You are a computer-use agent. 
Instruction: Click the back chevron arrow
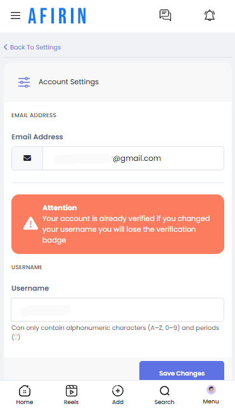point(6,47)
